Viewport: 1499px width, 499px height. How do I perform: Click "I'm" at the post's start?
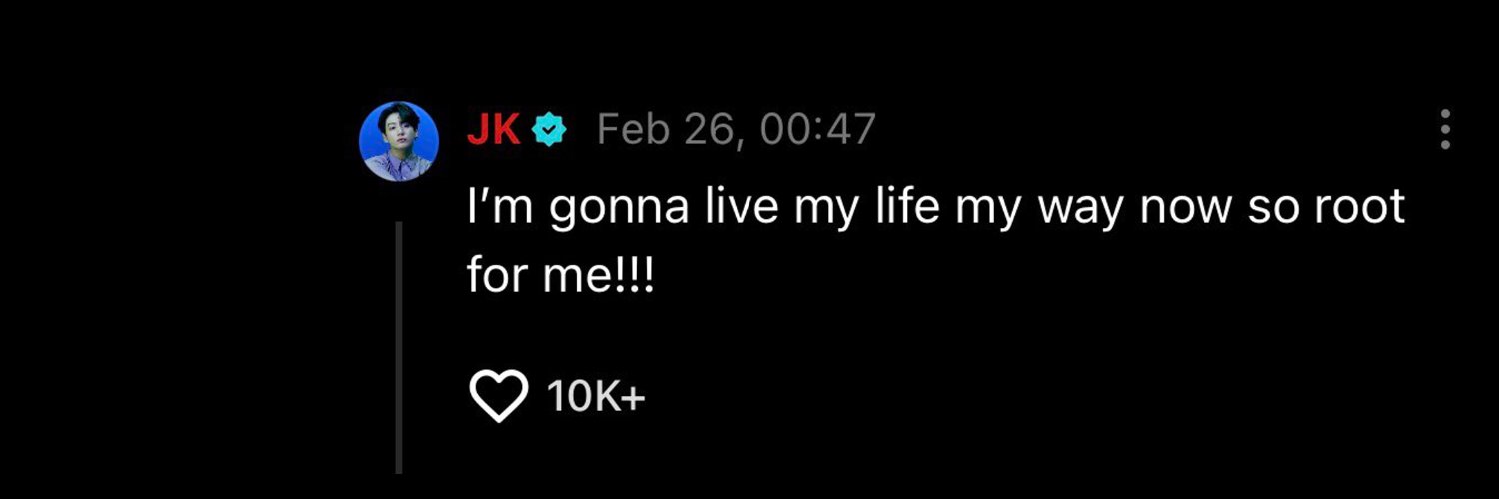click(491, 208)
